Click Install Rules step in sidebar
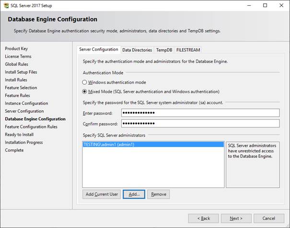This screenshot has height=228, width=290. coord(16,80)
